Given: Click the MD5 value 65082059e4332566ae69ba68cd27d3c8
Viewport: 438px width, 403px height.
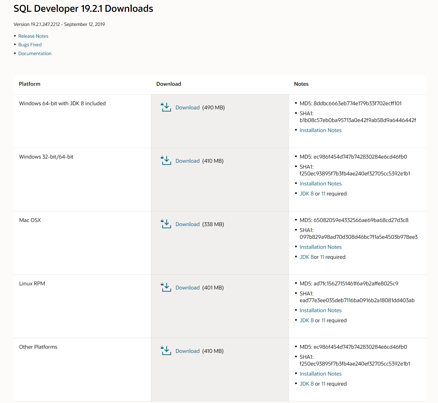Looking at the screenshot, I should coord(361,220).
